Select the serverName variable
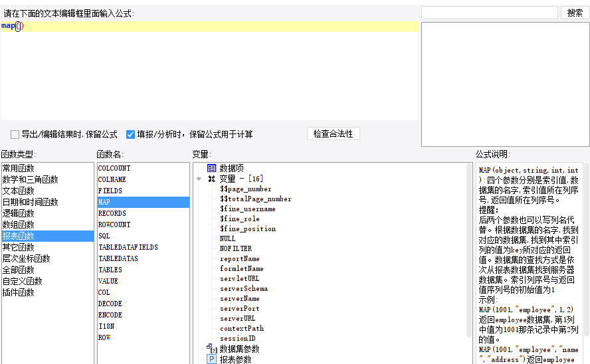This screenshot has height=364, width=590. [240, 298]
